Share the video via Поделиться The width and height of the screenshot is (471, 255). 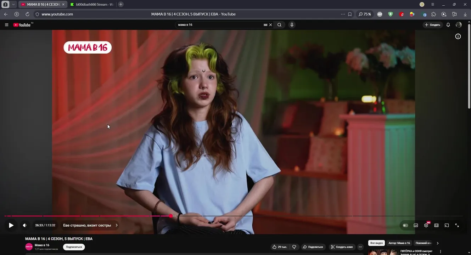[313, 247]
